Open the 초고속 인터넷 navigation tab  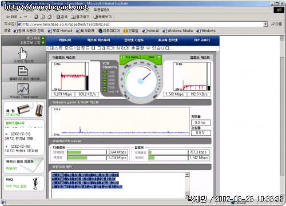pyautogui.click(x=168, y=40)
